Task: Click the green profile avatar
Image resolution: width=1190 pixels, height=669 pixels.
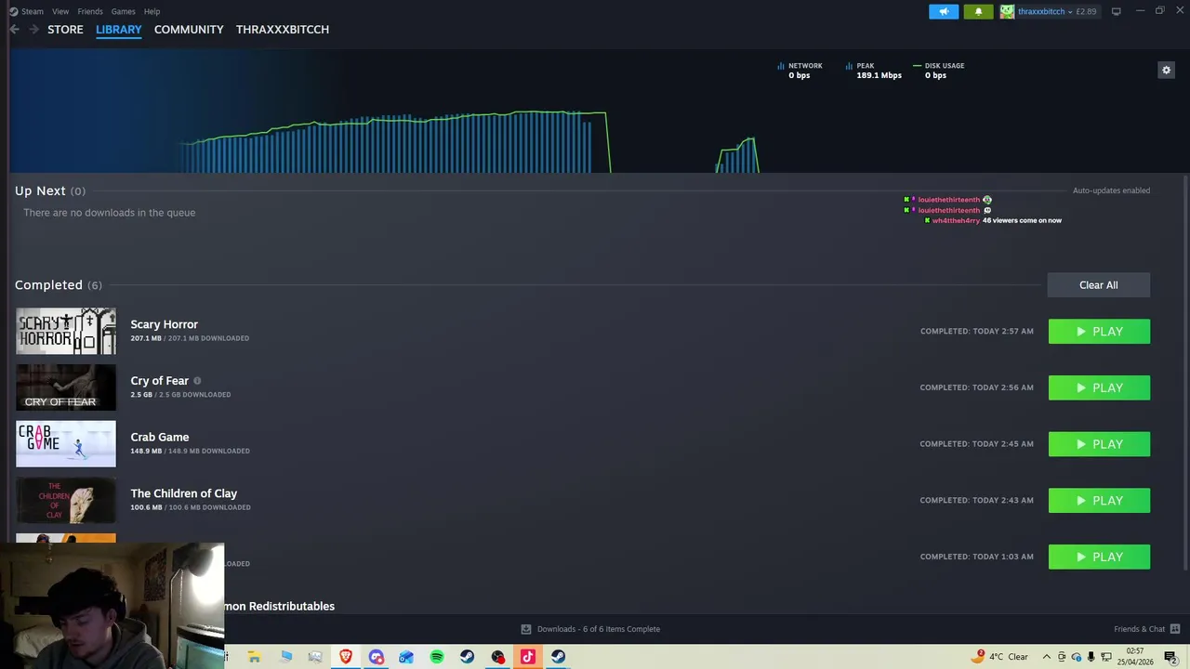Action: pos(1007,11)
